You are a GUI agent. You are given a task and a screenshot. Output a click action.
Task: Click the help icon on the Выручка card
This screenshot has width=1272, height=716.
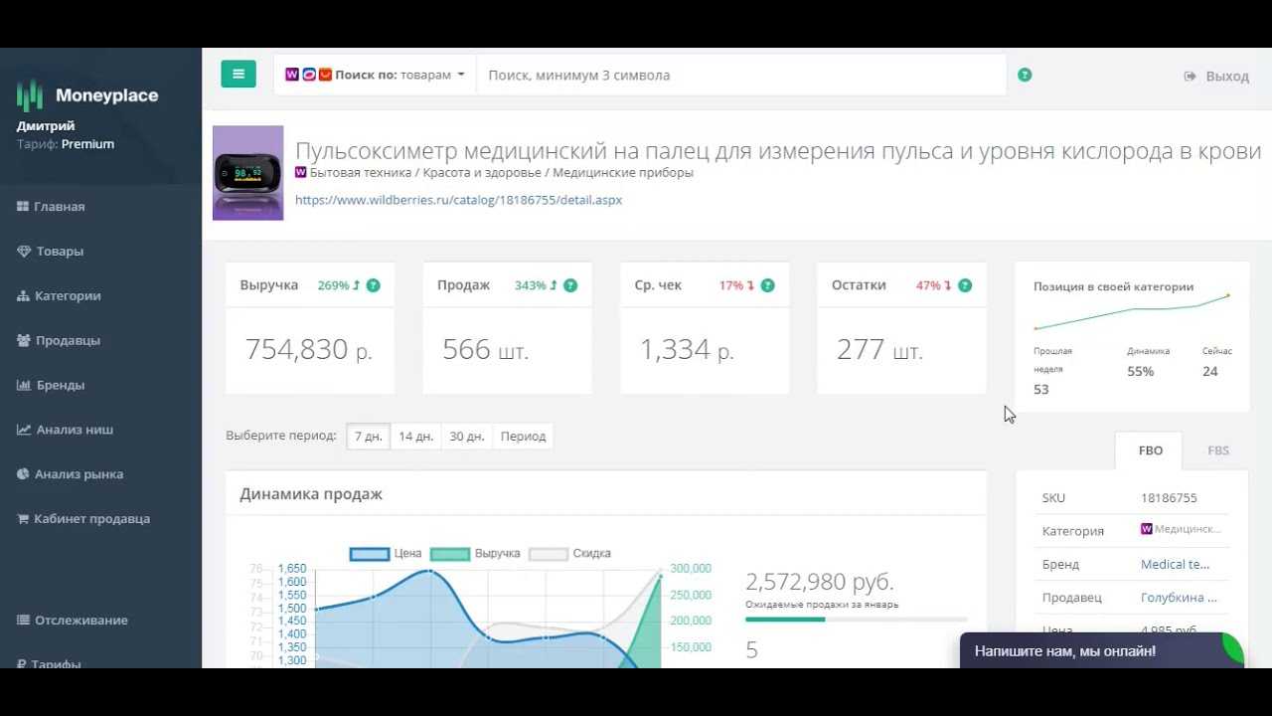coord(373,285)
